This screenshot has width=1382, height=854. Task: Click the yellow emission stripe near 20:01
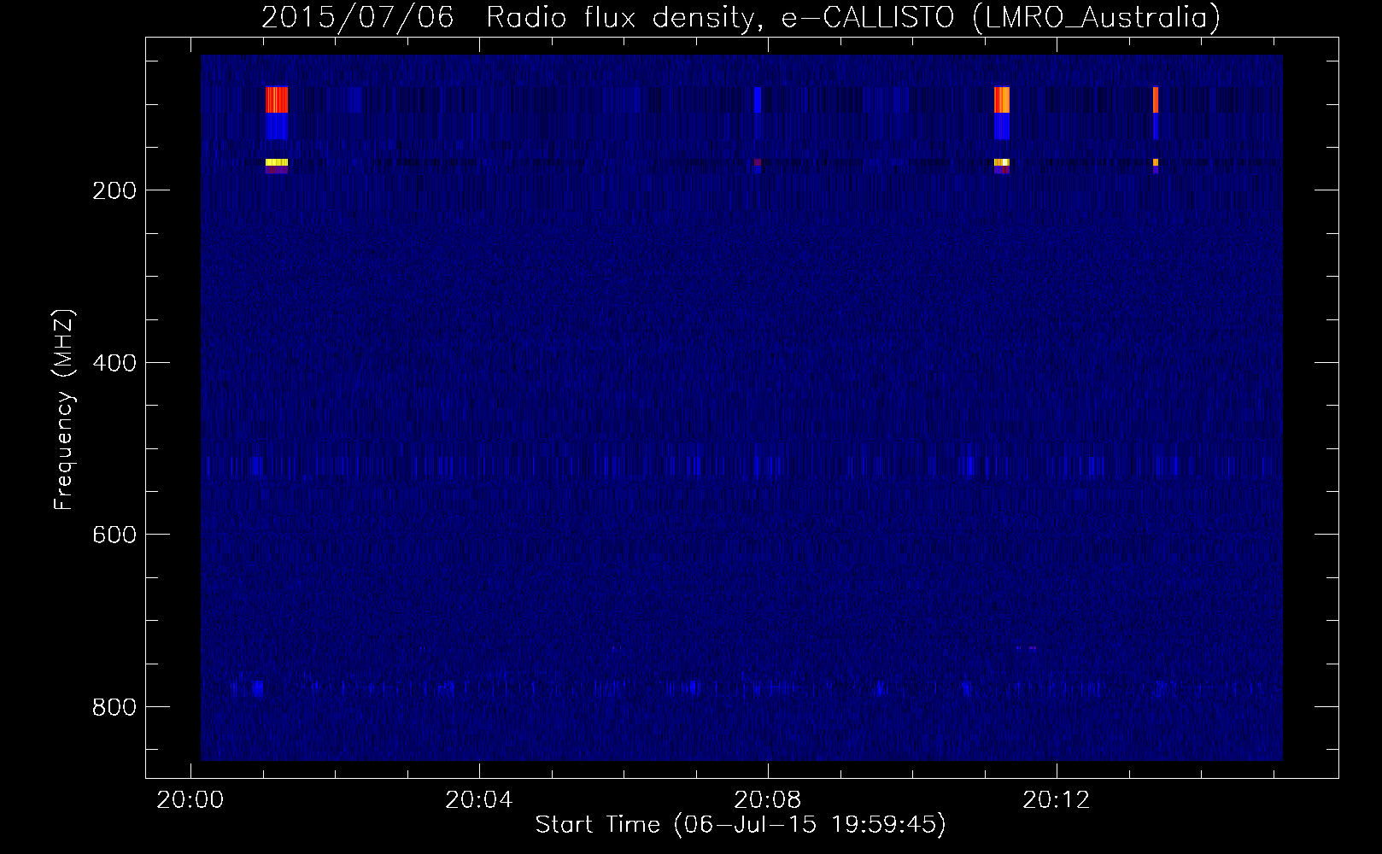click(277, 162)
